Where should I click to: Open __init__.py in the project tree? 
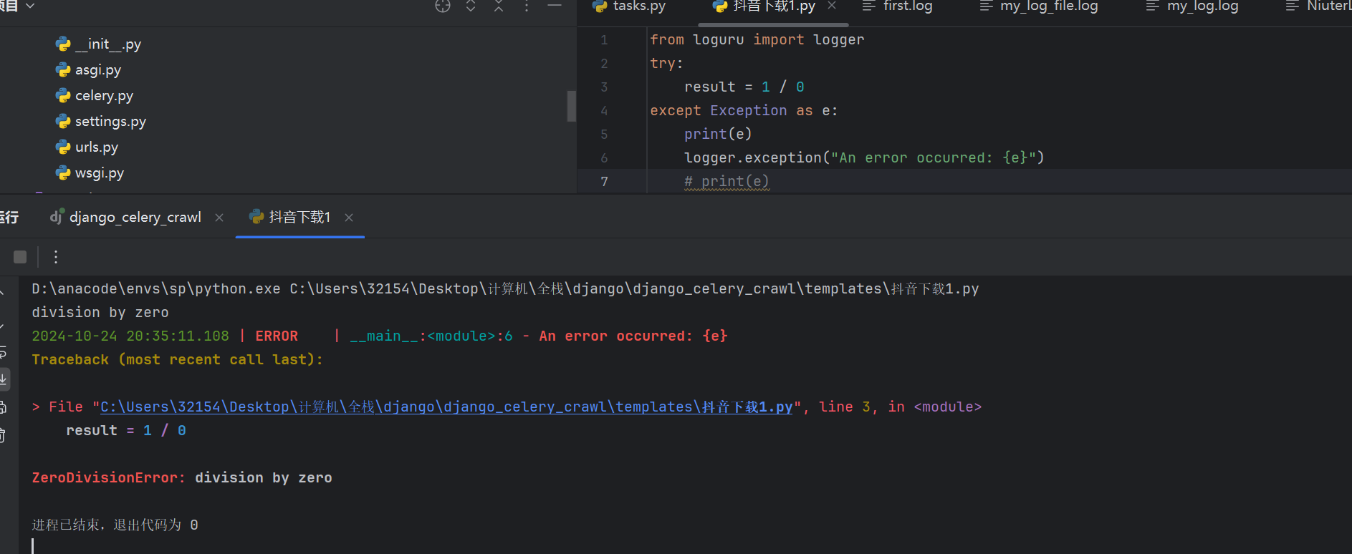pyautogui.click(x=99, y=44)
